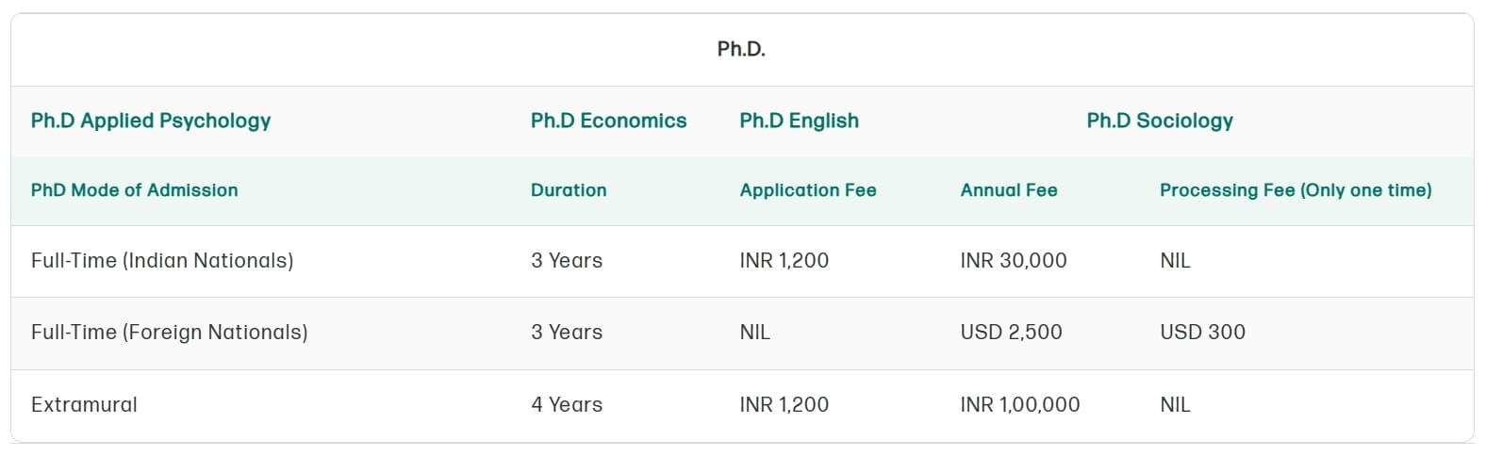This screenshot has width=1486, height=456.
Task: Click the Application Fee column header
Action: coord(808,190)
